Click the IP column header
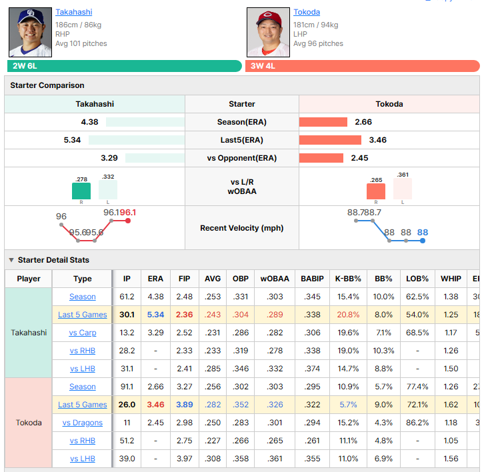This screenshot has height=472, width=484. (127, 279)
